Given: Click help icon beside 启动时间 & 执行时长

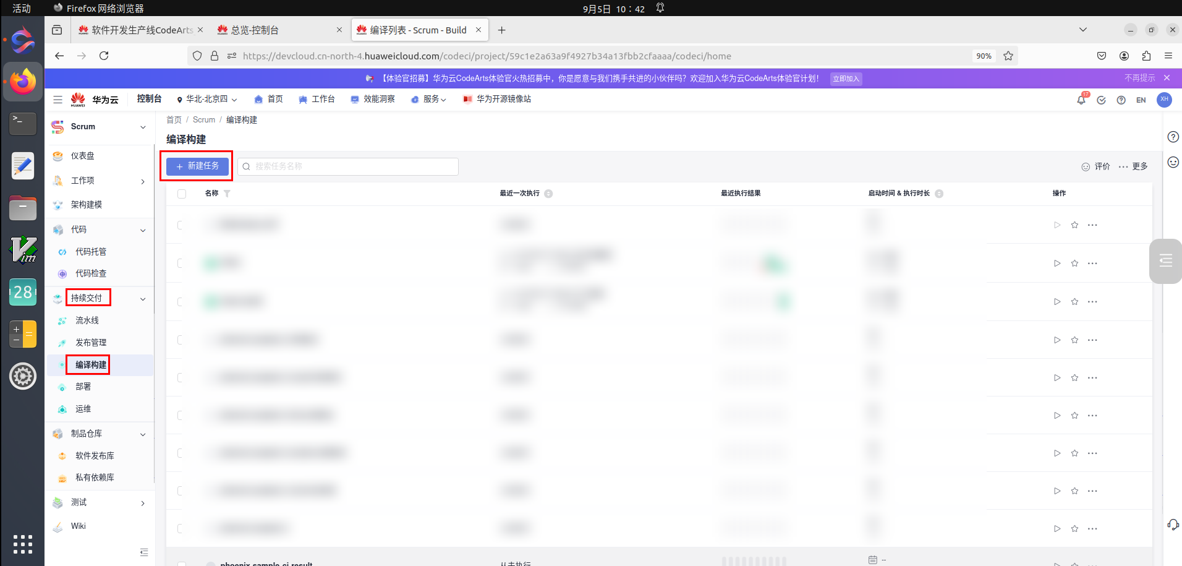Looking at the screenshot, I should (939, 194).
